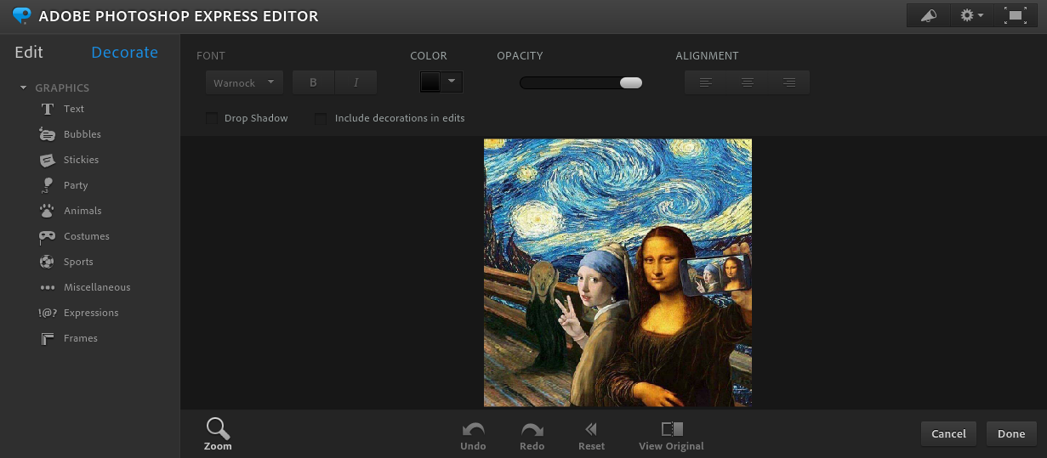The image size is (1047, 458).
Task: Click the Cancel button
Action: 948,433
